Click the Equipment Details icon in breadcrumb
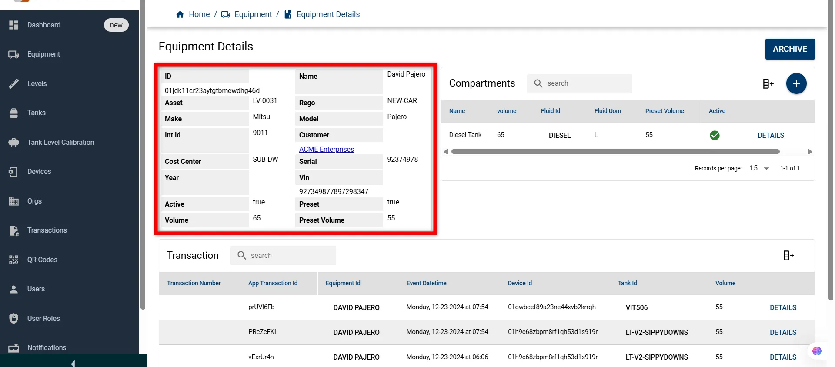Screen dimensions: 835x367 (x=288, y=14)
